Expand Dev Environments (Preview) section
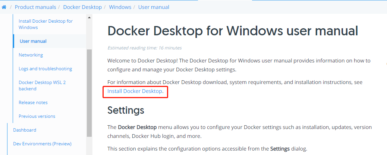 [42, 144]
